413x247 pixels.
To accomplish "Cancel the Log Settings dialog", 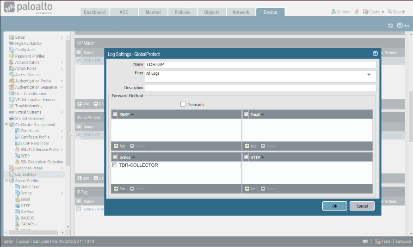I will [362, 206].
